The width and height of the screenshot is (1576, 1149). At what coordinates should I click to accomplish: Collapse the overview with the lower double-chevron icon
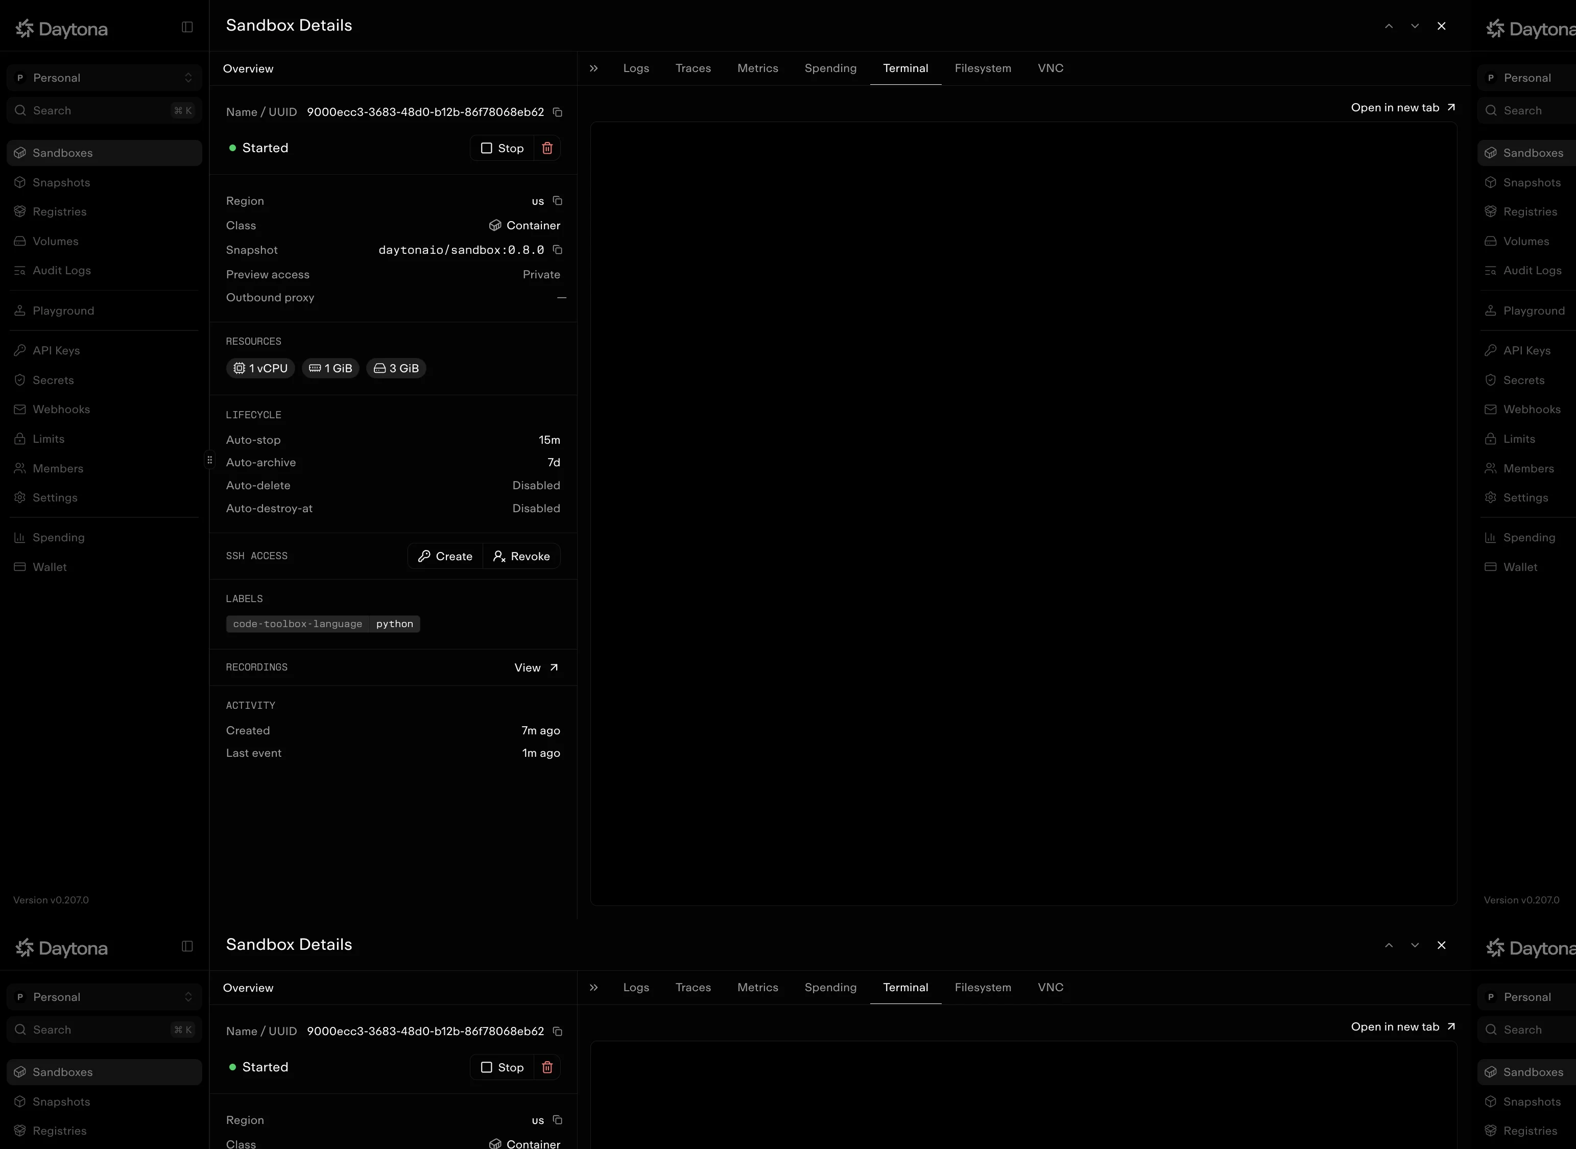point(594,988)
